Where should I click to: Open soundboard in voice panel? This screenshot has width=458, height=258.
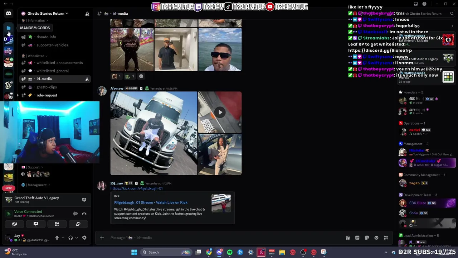(x=78, y=224)
